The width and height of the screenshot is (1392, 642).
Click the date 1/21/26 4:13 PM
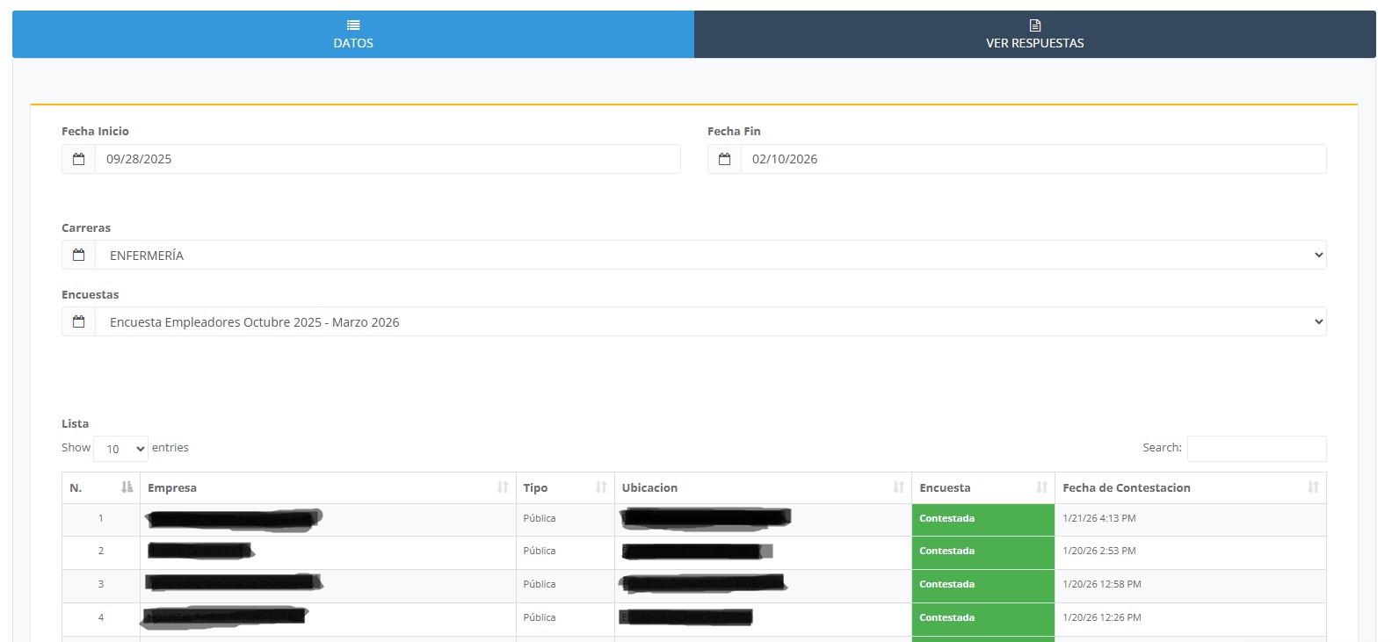pyautogui.click(x=1099, y=519)
